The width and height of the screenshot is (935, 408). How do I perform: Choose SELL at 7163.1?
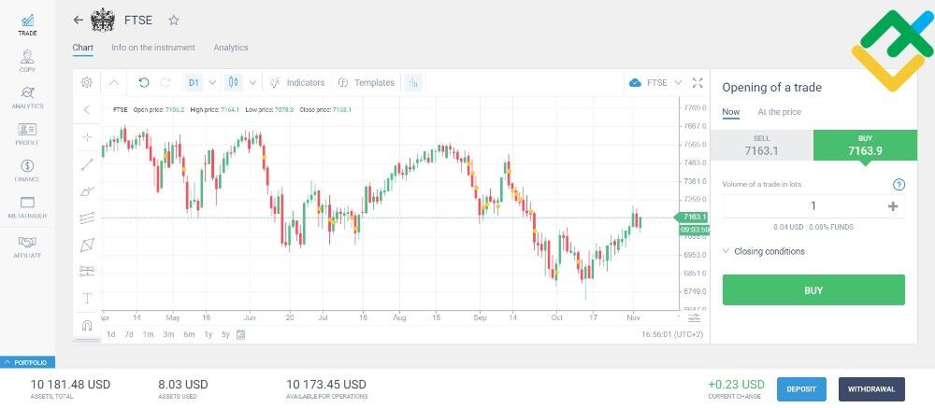coord(761,146)
